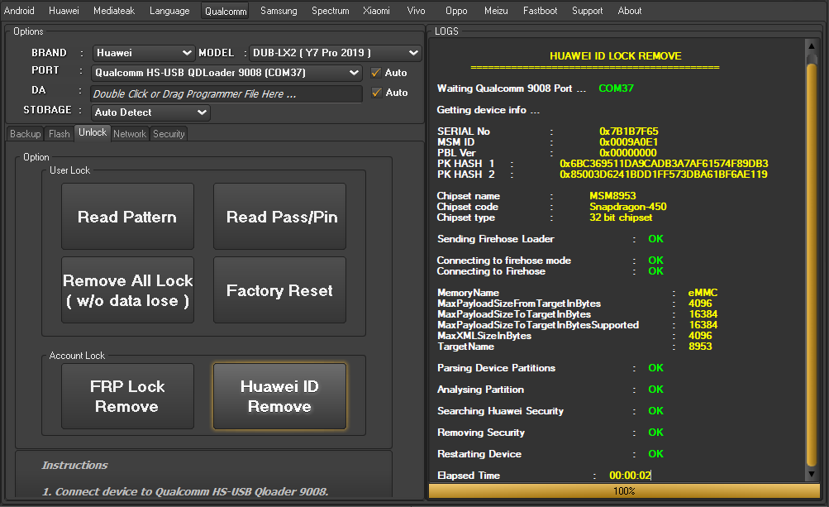The width and height of the screenshot is (829, 507).
Task: Expand the PORT dropdown with COM37
Action: click(226, 73)
